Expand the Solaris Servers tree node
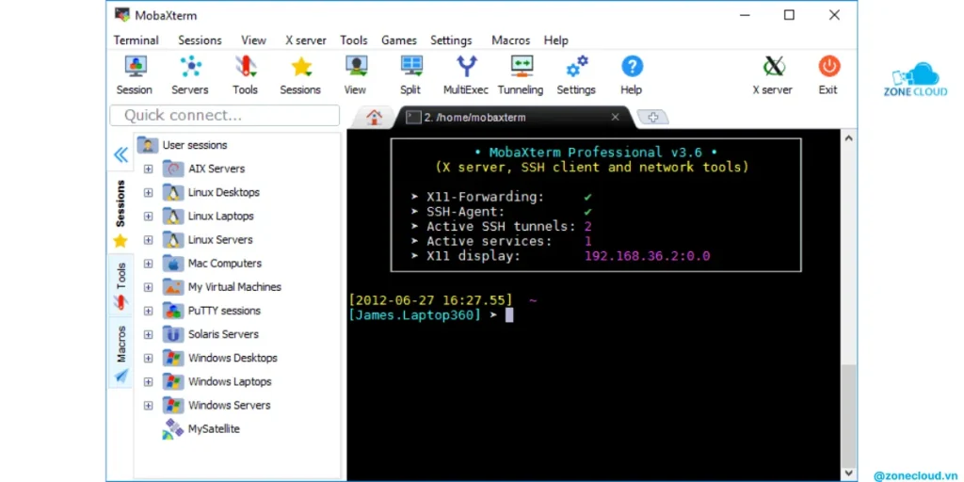The height and width of the screenshot is (482, 964). [148, 334]
